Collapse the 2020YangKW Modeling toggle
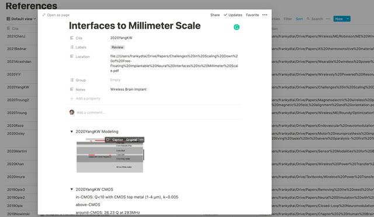Viewport: 374px width, 217px height. pyautogui.click(x=71, y=132)
